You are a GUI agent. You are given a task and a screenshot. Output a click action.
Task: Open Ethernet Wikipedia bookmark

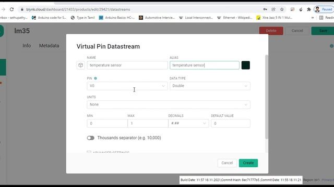[234, 18]
